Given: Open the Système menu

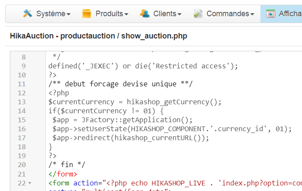Looking at the screenshot, I should pyautogui.click(x=53, y=14).
